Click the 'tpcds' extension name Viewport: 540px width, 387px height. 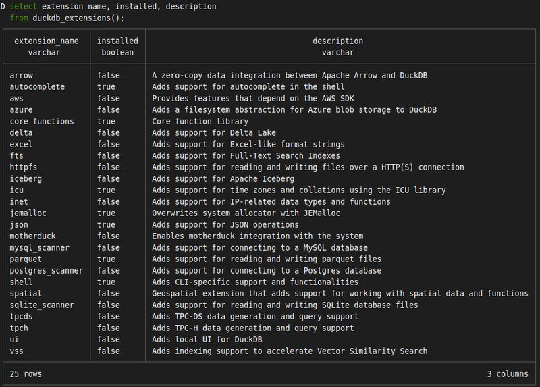coord(22,317)
